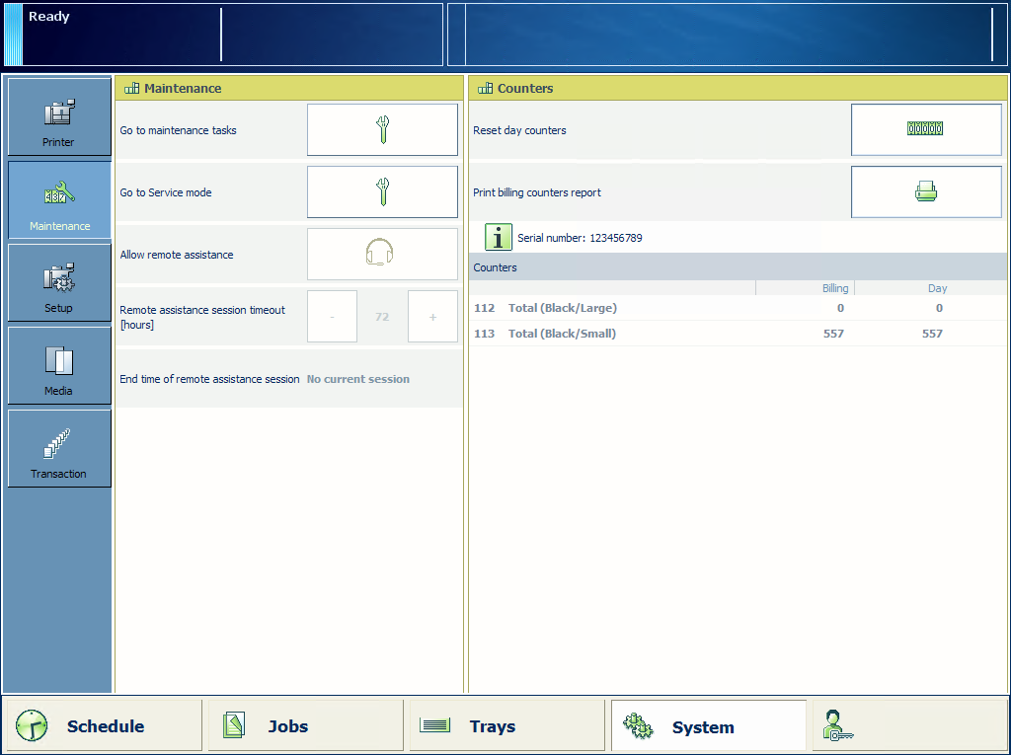Screen dimensions: 1011x755
Task: Click the serial number info icon
Action: [x=499, y=238]
